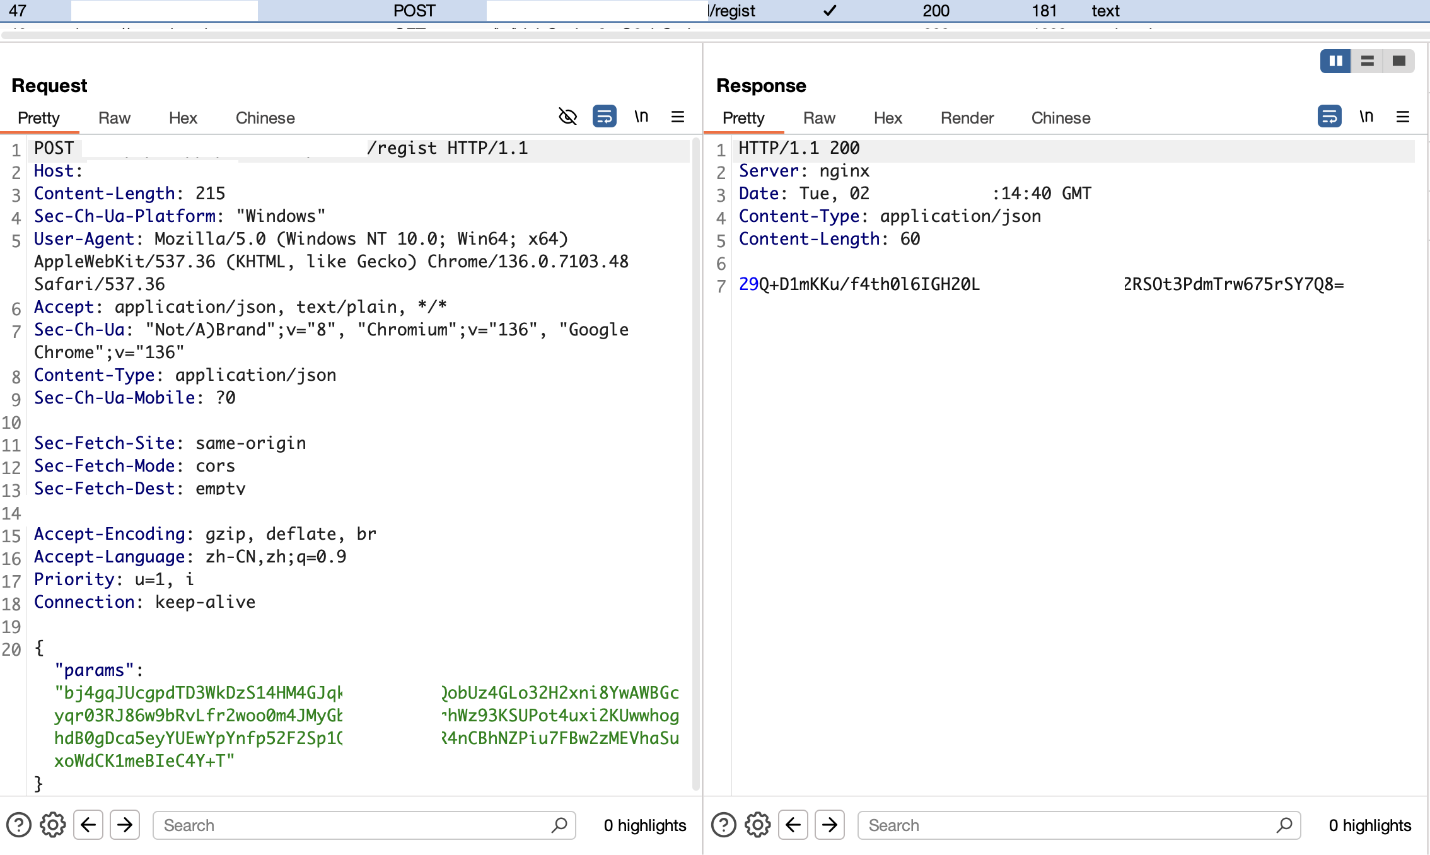The height and width of the screenshot is (855, 1430).
Task: Toggle hidden-characters eye icon in Request panel
Action: click(x=567, y=117)
